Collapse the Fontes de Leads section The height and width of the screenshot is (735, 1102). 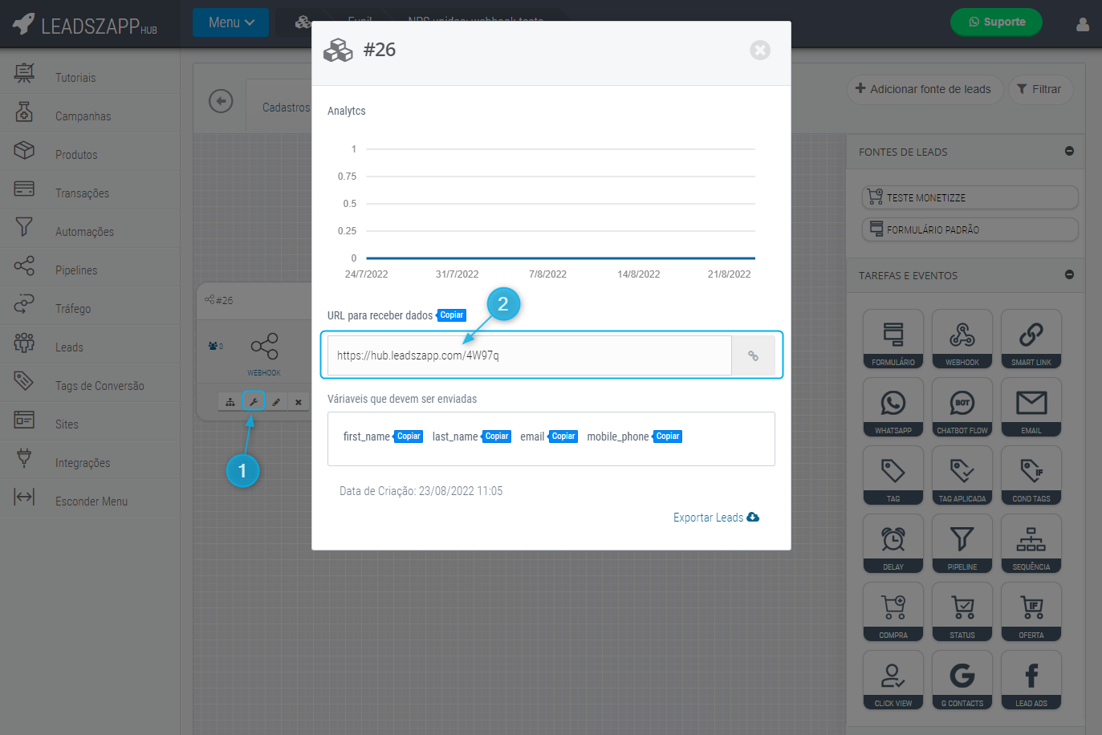click(1069, 151)
